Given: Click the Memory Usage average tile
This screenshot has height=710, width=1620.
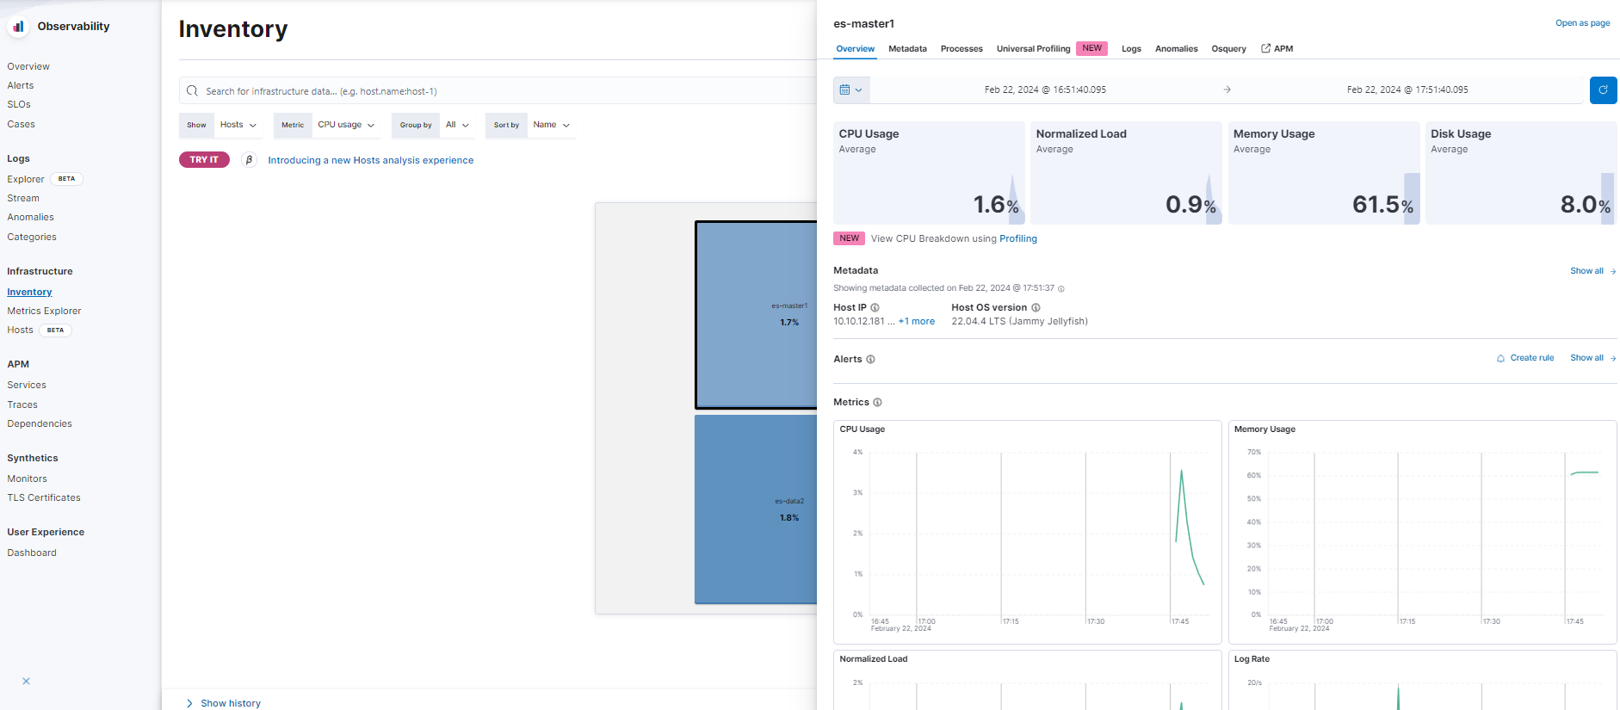Looking at the screenshot, I should tap(1324, 173).
